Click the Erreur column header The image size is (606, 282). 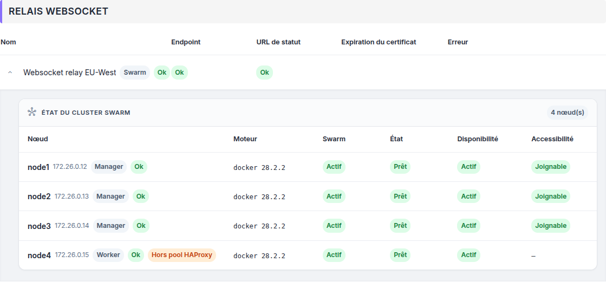(x=458, y=42)
